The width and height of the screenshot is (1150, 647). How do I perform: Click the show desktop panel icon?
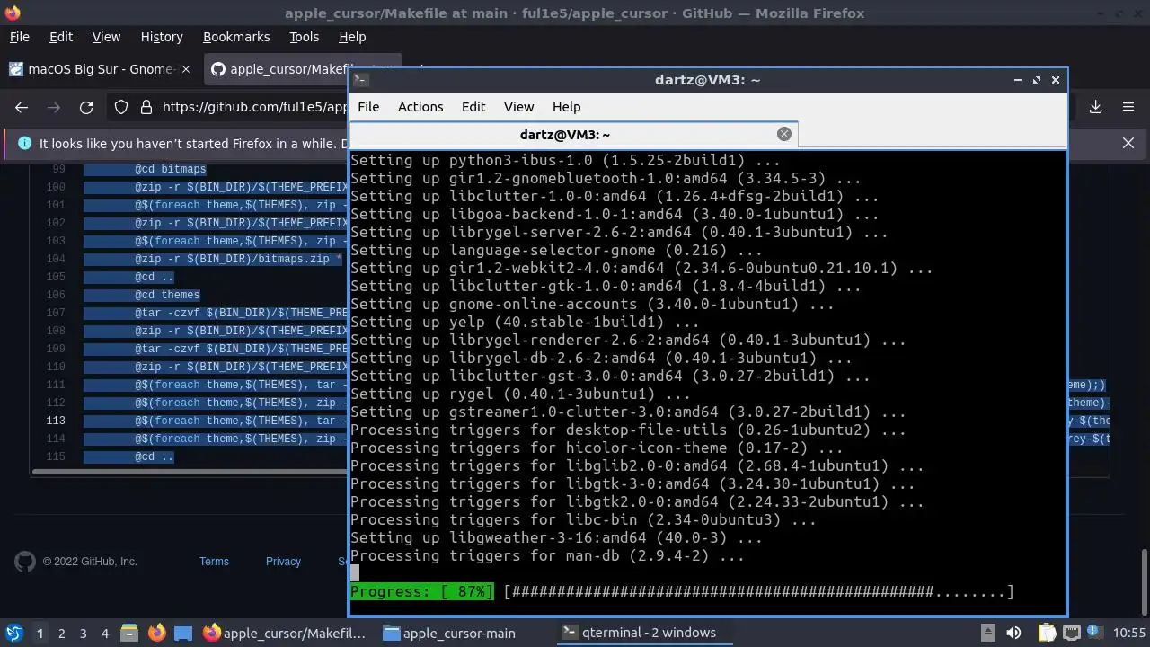(x=183, y=633)
